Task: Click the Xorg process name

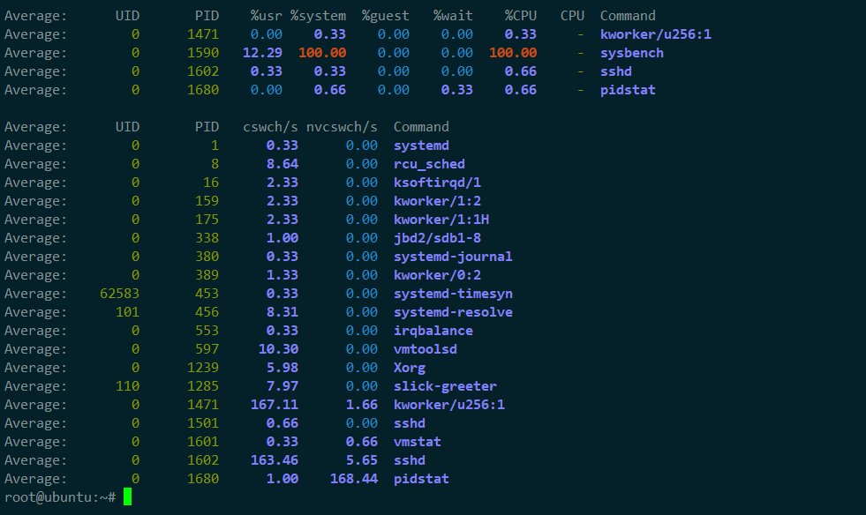Action: (x=409, y=368)
